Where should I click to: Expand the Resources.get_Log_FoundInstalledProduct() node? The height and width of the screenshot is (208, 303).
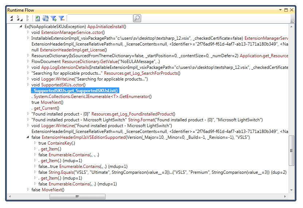(x=28, y=114)
